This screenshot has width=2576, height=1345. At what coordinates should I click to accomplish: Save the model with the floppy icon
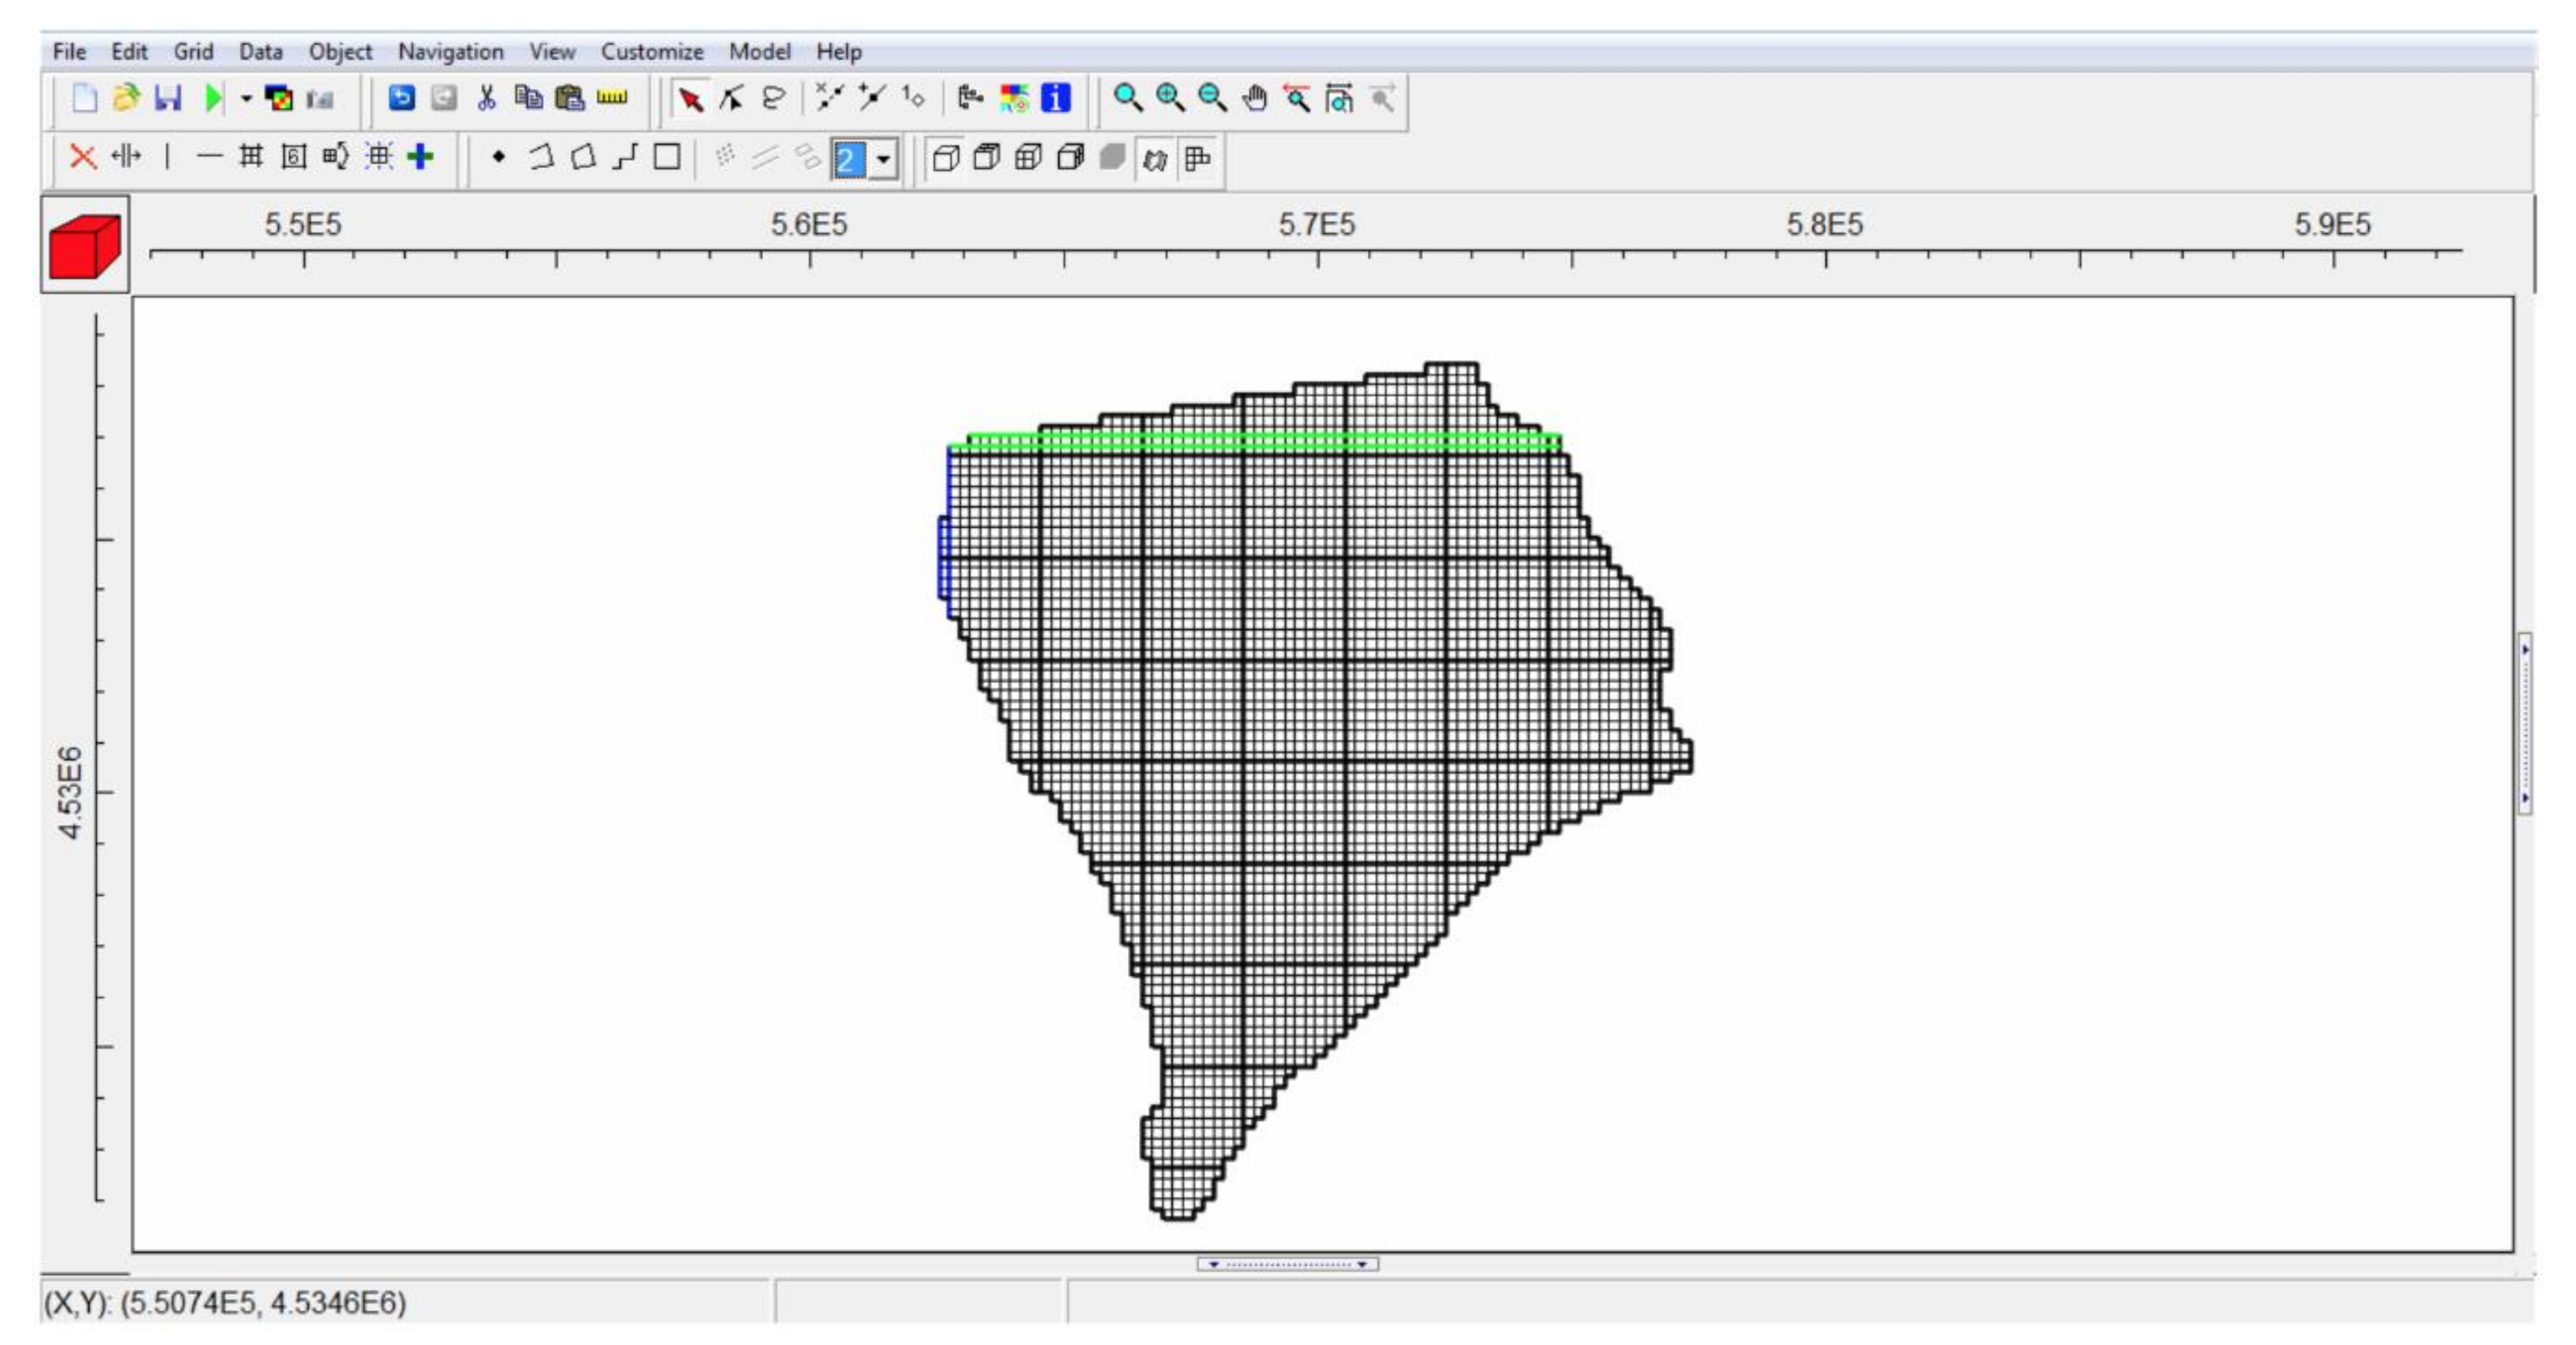(x=168, y=98)
